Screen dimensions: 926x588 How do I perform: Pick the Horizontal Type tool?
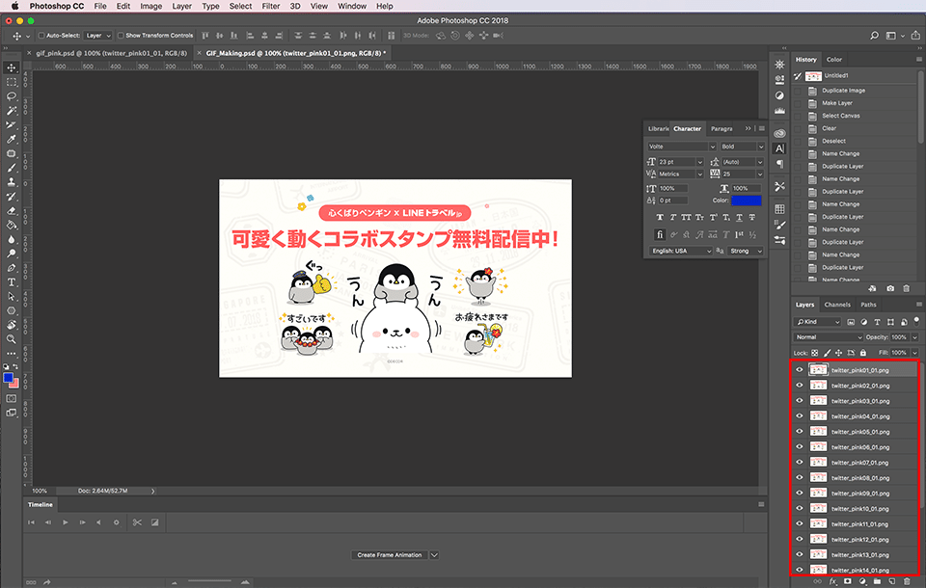pos(12,282)
